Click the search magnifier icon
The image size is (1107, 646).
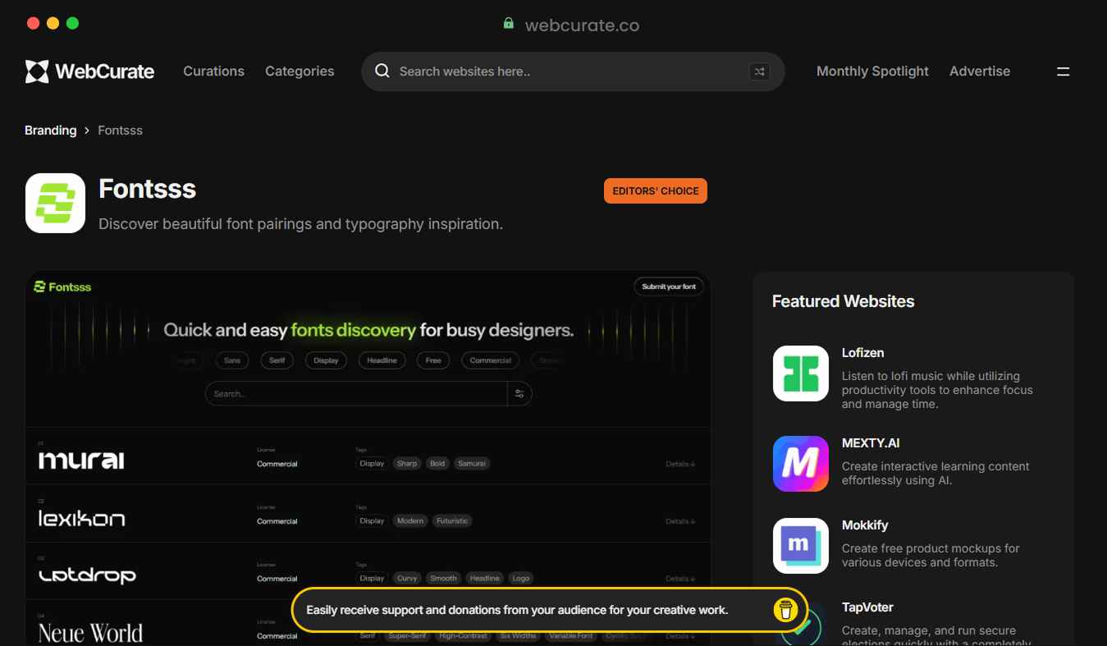click(x=382, y=71)
